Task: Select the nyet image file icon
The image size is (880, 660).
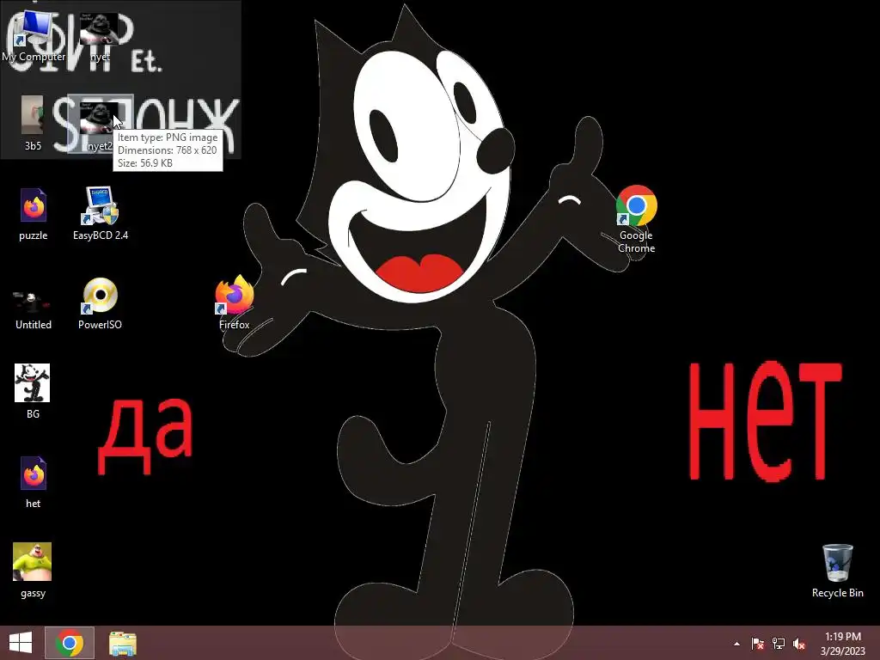Action: pyautogui.click(x=100, y=37)
